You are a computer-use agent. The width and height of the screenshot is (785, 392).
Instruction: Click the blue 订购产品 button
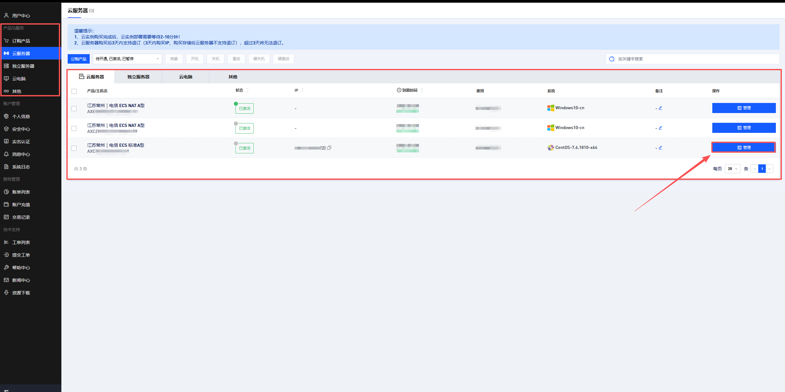point(79,59)
